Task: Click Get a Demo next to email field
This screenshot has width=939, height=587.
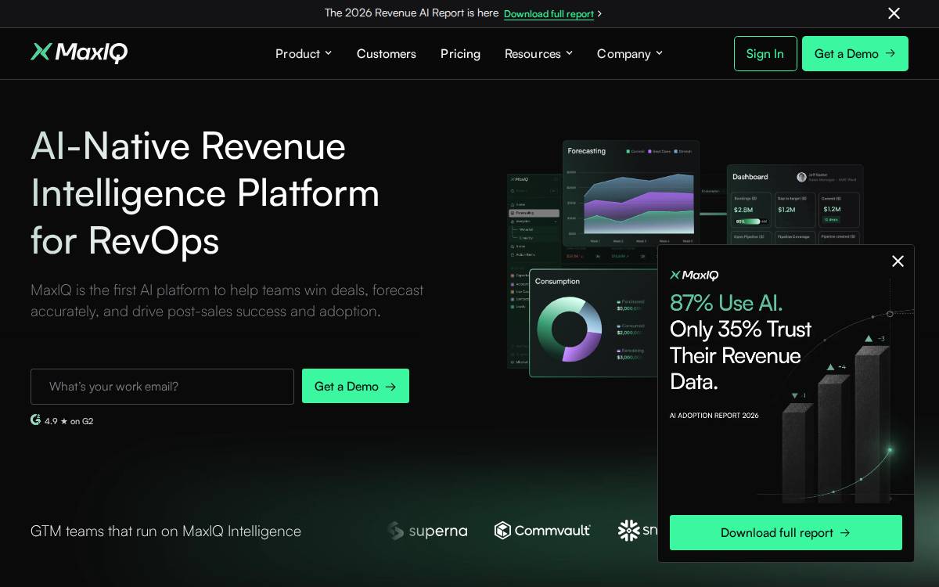Action: 355,386
